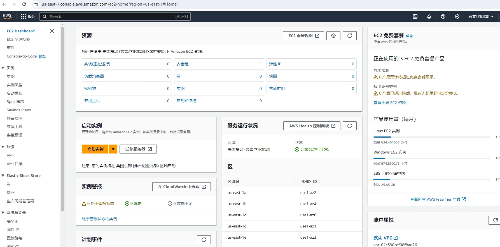Select the us-east-1a zone row

[292, 193]
